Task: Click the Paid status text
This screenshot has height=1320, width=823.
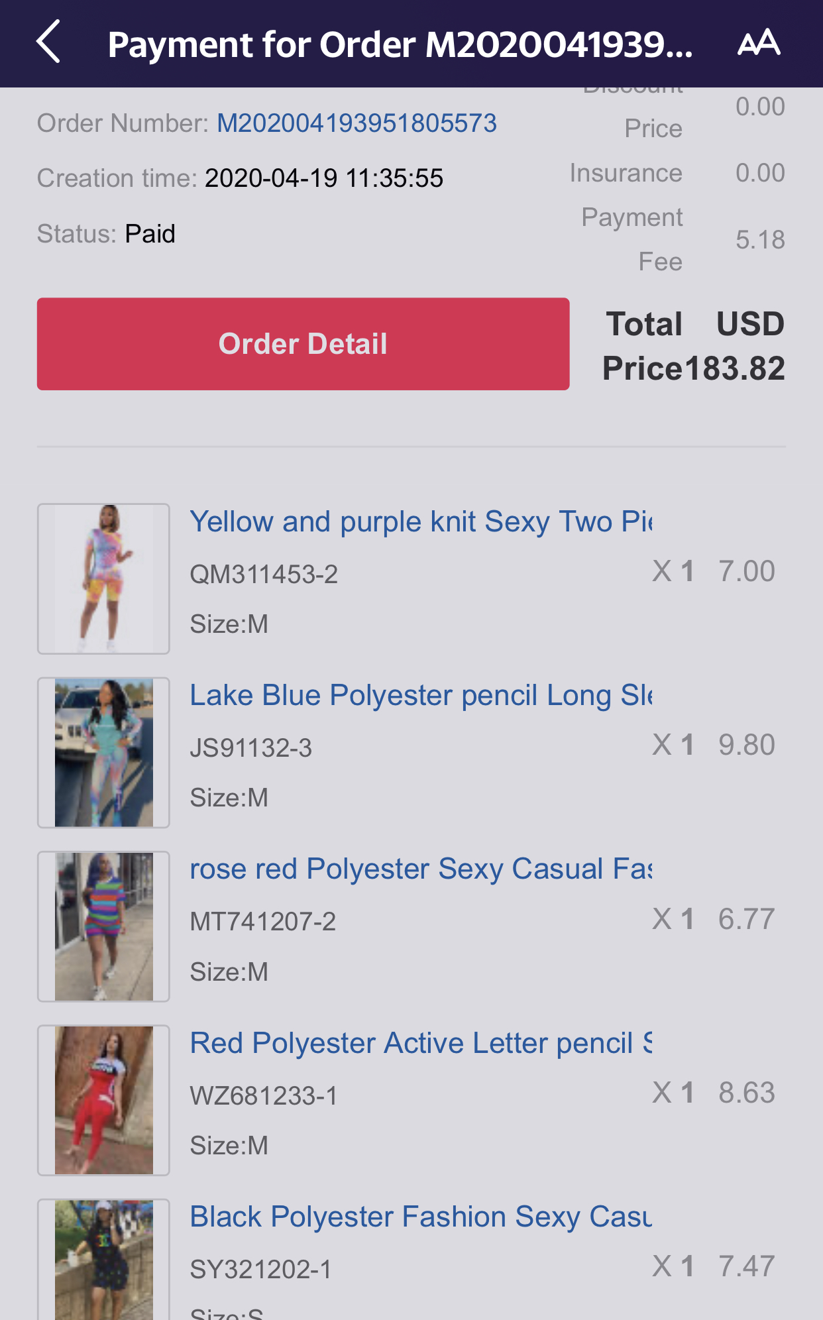Action: click(x=150, y=234)
